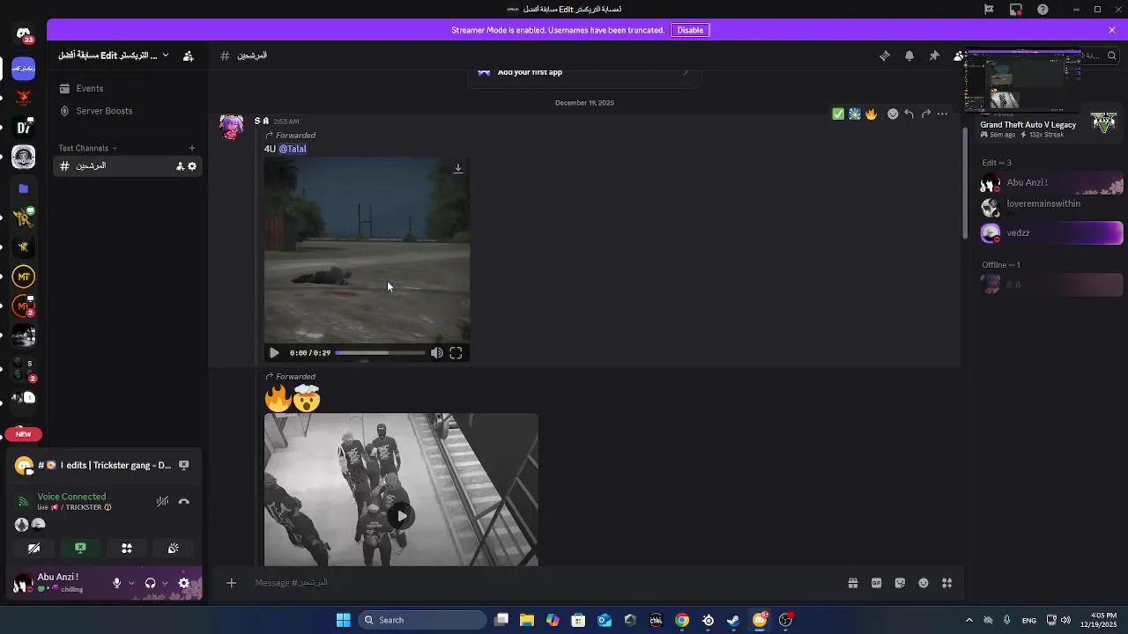The height and width of the screenshot is (634, 1128).
Task: Click NEW unread servers badge
Action: 24,434
